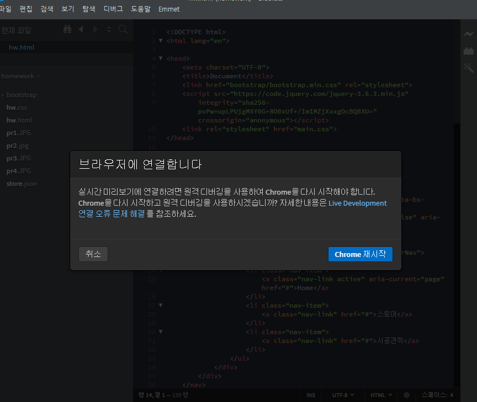Open the homework project dropdown
This screenshot has width=477, height=402.
coord(20,76)
